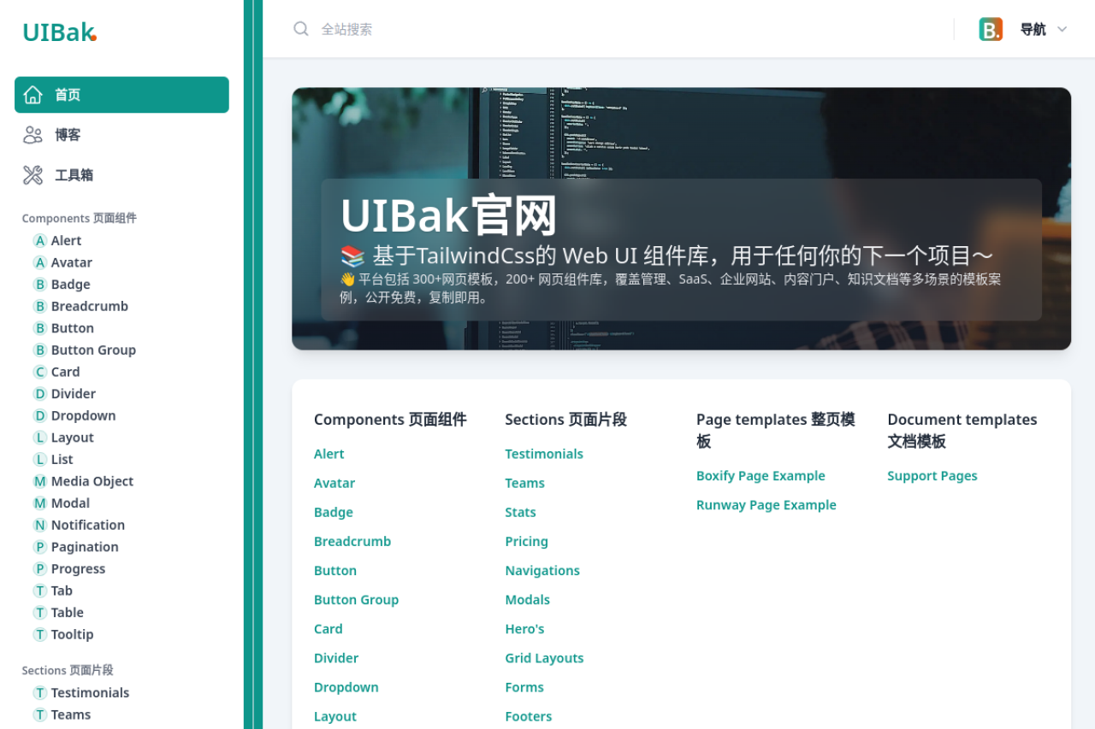Click the T badge icon next to Table

click(x=40, y=613)
